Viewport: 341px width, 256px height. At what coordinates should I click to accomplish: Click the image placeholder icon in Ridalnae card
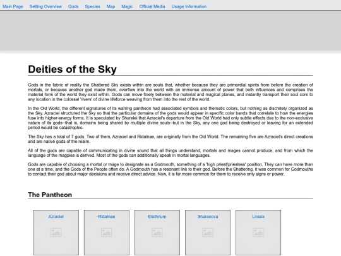107,233
